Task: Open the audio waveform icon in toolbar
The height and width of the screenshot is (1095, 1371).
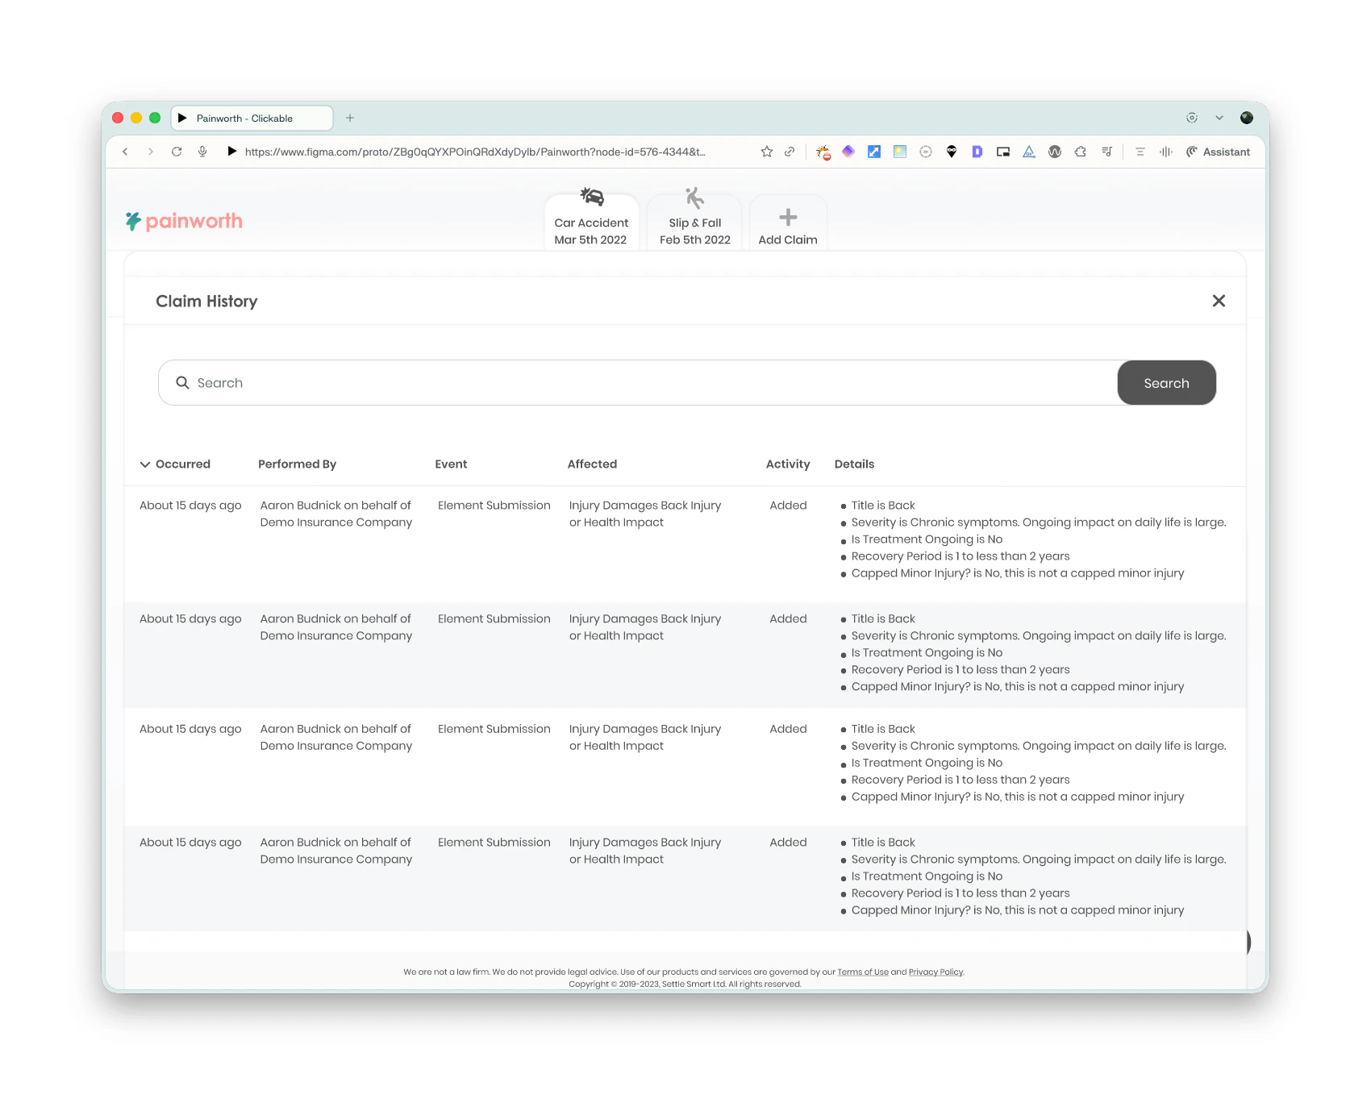Action: 1166,152
